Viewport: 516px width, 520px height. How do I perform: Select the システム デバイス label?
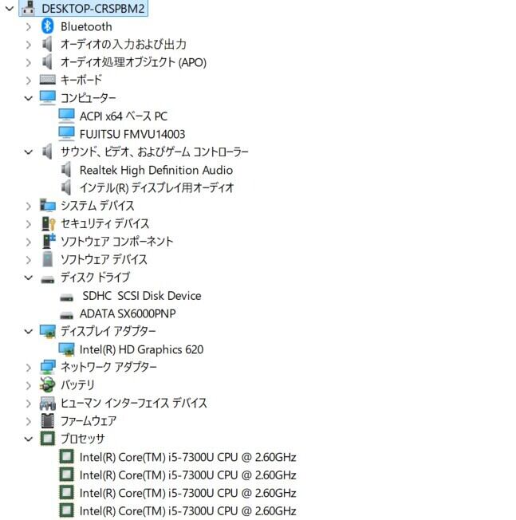coord(97,206)
